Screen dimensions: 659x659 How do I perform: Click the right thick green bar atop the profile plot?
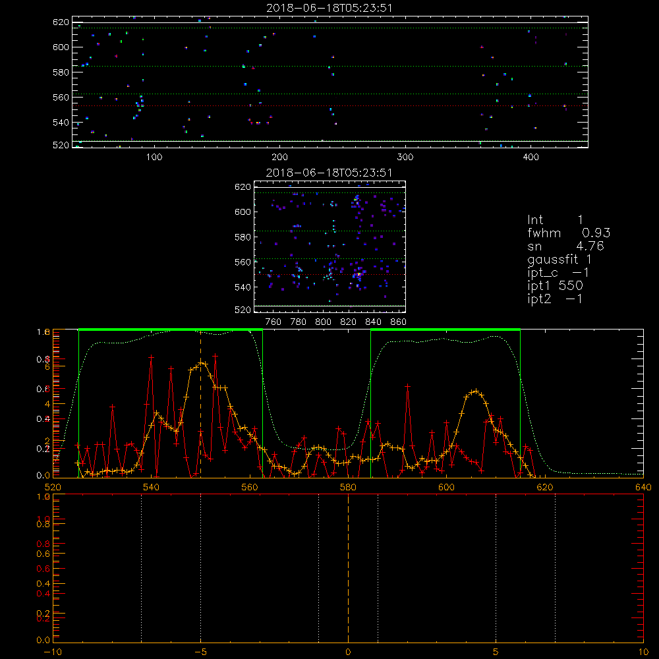coord(445,329)
